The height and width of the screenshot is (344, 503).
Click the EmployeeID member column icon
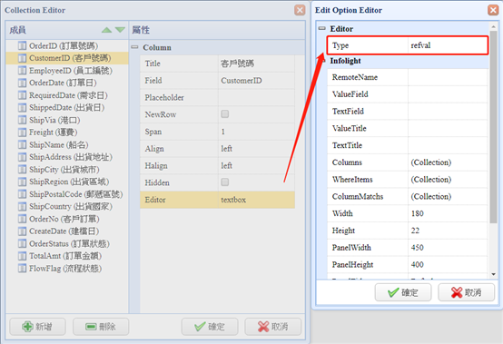(22, 71)
